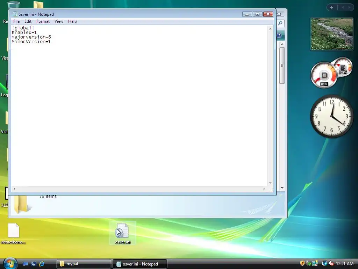The image size is (358, 269).
Task: Click the security shield tray icon
Action: [302, 263]
